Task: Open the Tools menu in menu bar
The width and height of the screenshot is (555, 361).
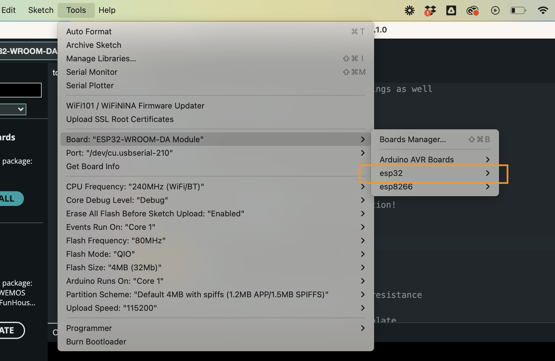Action: click(76, 10)
